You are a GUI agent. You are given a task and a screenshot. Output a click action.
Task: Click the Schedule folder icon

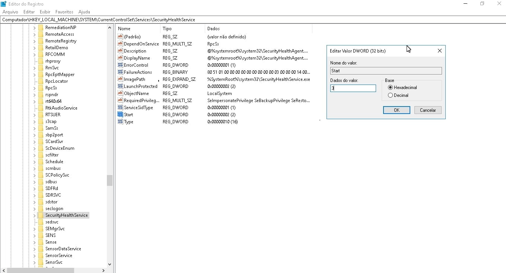click(41, 162)
